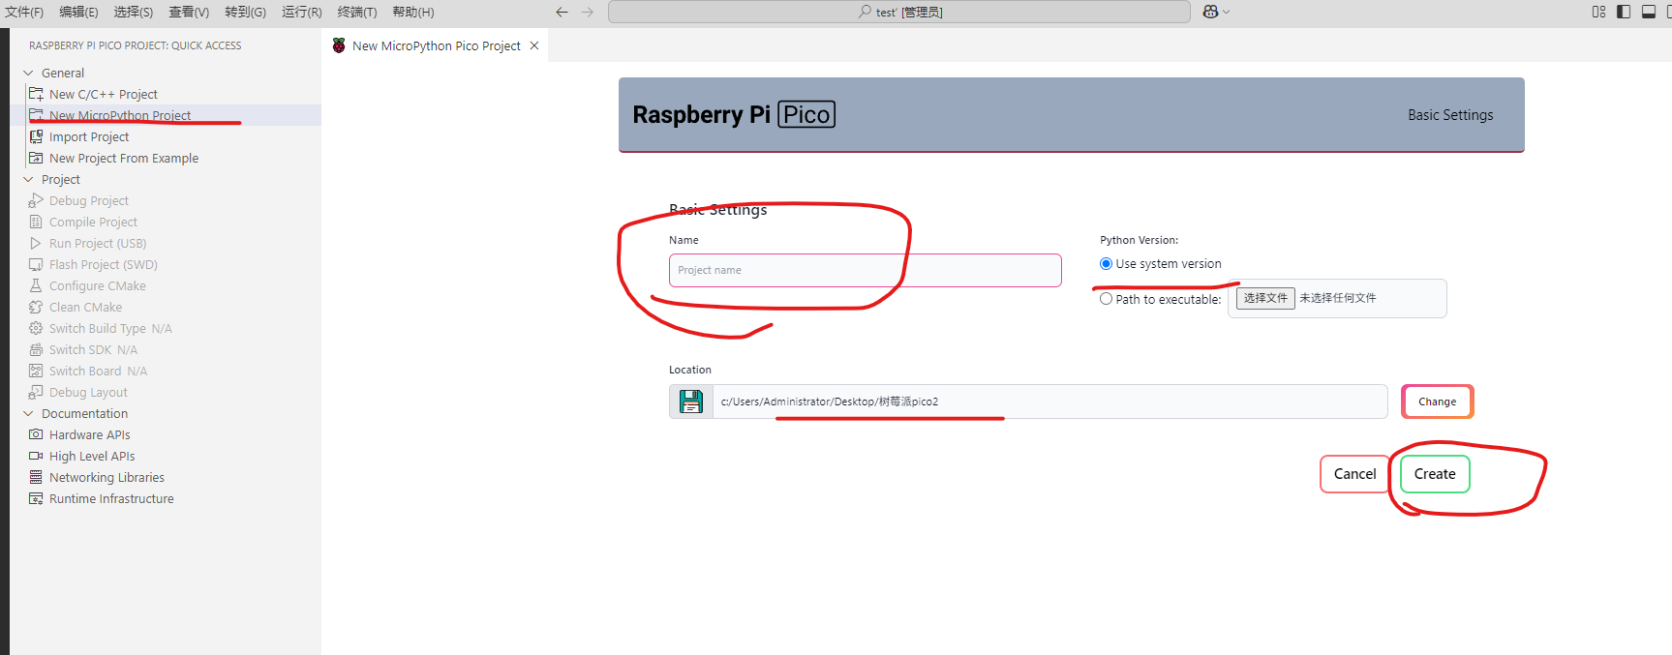
Task: Click the Project name input field
Action: [x=865, y=270]
